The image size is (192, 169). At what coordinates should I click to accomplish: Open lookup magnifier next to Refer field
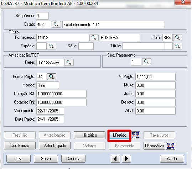click(x=69, y=63)
